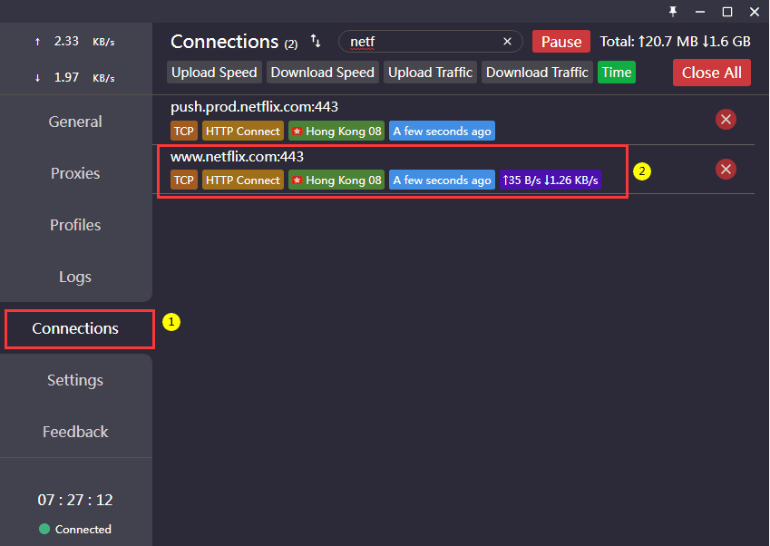Click the 07 : 27 : 12 timer

point(75,500)
